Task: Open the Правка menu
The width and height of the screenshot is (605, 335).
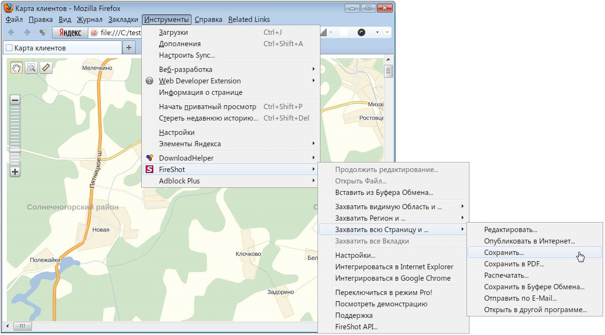Action: [41, 20]
